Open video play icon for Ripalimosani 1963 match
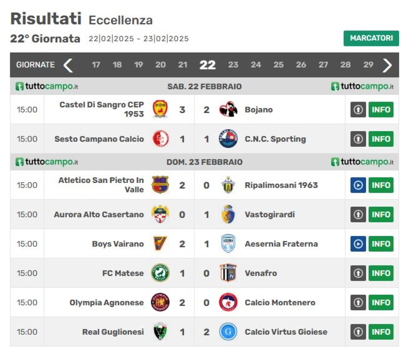Image resolution: width=406 pixels, height=349 pixels. click(358, 185)
